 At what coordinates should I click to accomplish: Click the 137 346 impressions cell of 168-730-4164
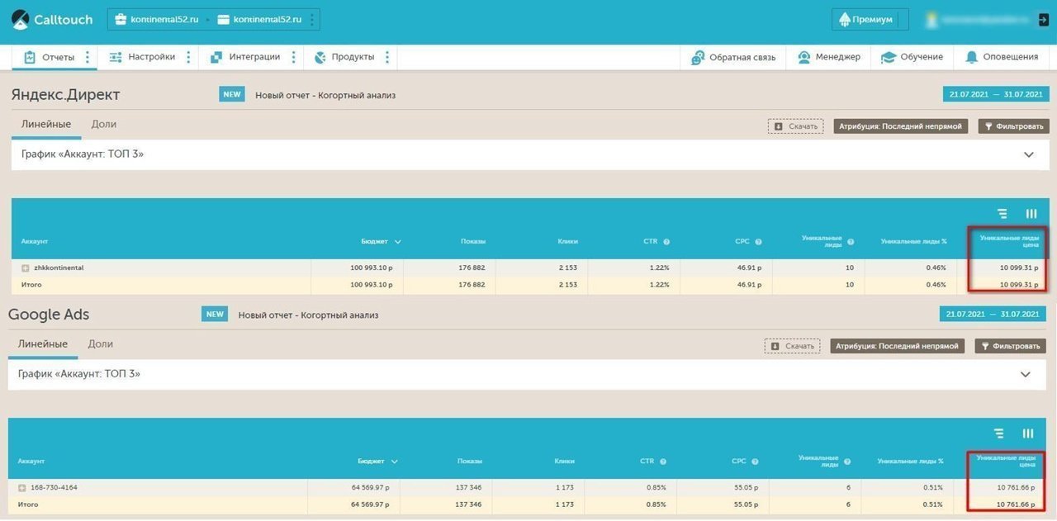click(x=468, y=487)
